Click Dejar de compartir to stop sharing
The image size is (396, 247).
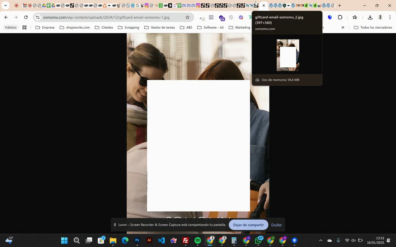pyautogui.click(x=248, y=225)
